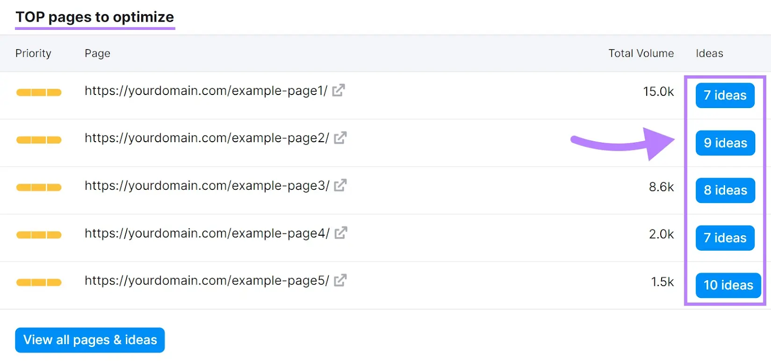Viewport: 771px width, 361px height.
Task: Open example-page5 via the external link icon
Action: click(x=341, y=280)
